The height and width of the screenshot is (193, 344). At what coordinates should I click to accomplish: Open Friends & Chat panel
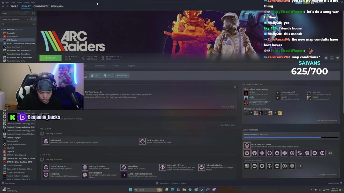click(334, 183)
